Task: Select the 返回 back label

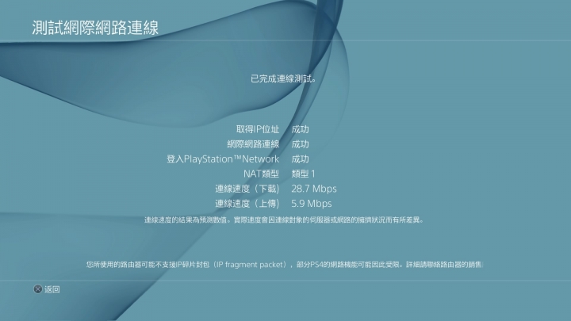Action: pos(52,289)
